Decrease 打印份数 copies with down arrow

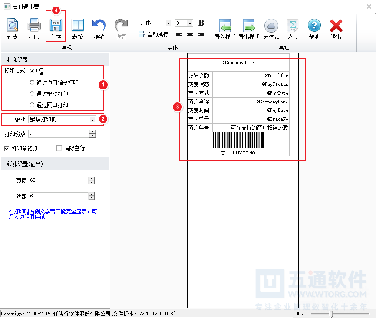coord(92,135)
